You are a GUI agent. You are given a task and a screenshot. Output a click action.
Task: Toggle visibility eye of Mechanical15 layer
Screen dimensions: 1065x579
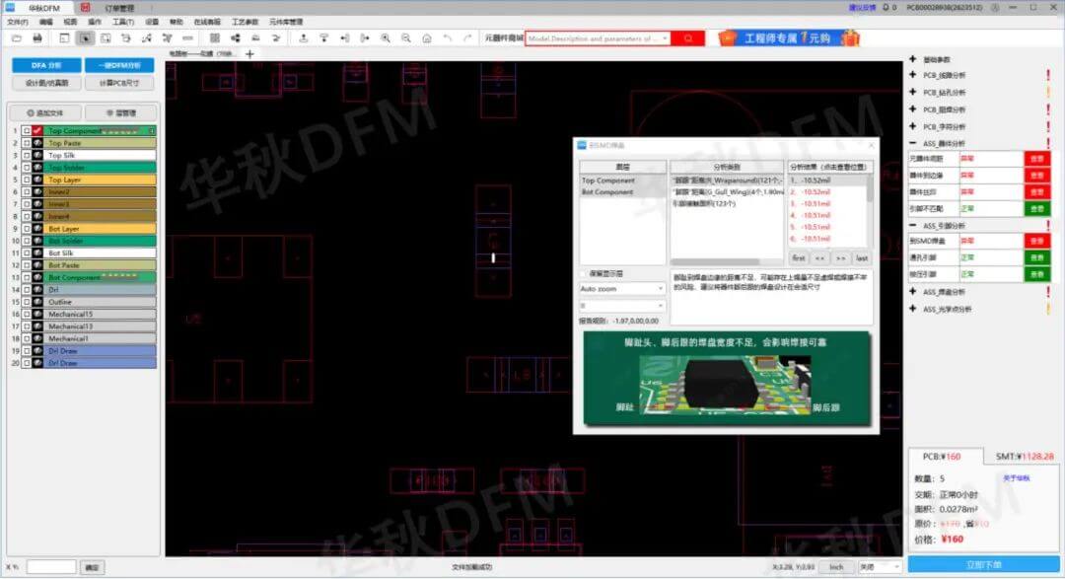[x=37, y=314]
